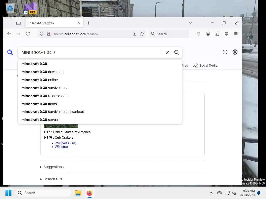Pick suggestion "minecraft 0.30 survival test"

(100, 88)
